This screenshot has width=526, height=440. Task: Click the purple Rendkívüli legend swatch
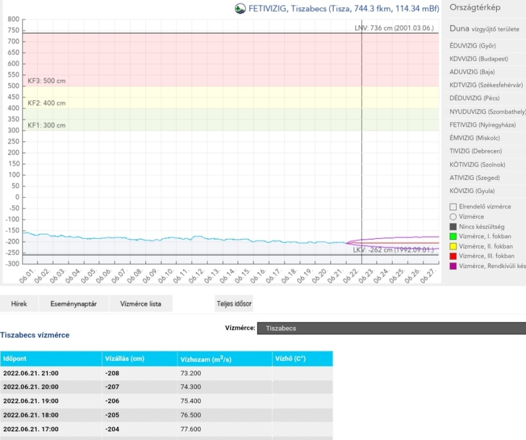(453, 266)
